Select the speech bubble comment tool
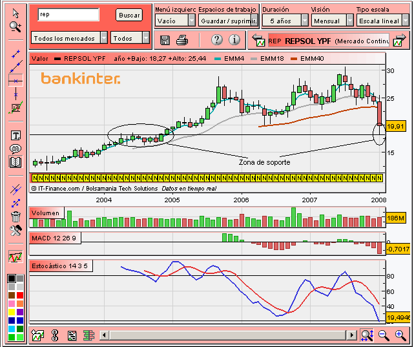This screenshot has height=347, width=414. (x=16, y=149)
